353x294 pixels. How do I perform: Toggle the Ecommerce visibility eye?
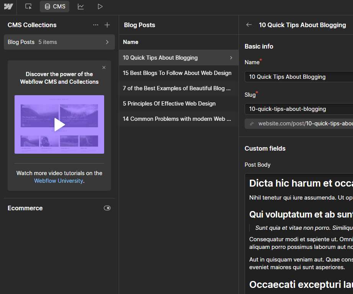pyautogui.click(x=107, y=208)
